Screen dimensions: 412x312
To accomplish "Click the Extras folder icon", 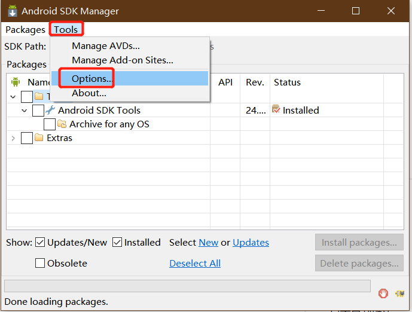I will pyautogui.click(x=39, y=138).
